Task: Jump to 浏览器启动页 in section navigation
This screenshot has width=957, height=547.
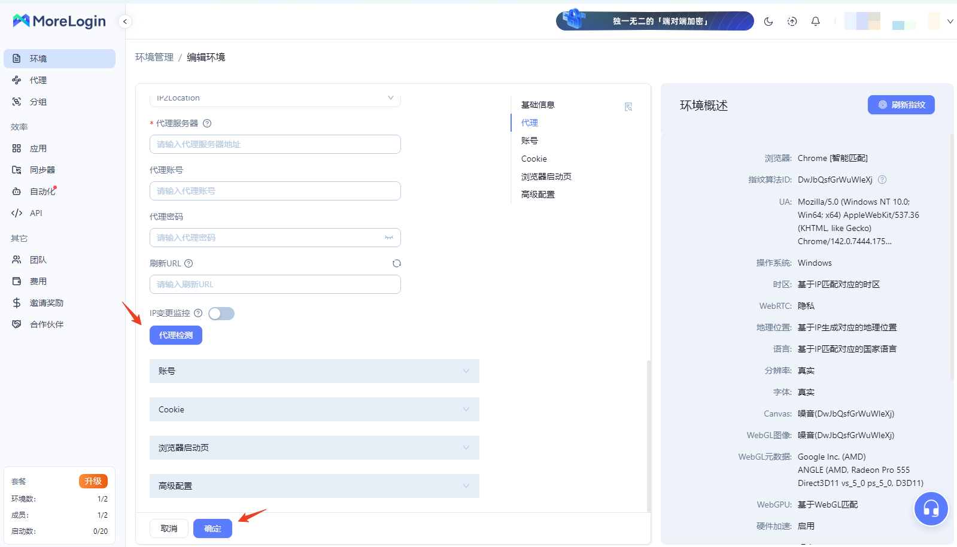Action: coord(546,177)
